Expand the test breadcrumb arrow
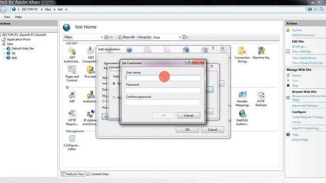The height and width of the screenshot is (183, 326). 66,9
